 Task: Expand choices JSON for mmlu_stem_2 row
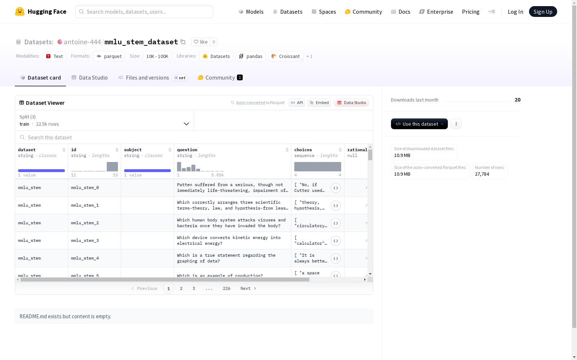[x=336, y=223]
